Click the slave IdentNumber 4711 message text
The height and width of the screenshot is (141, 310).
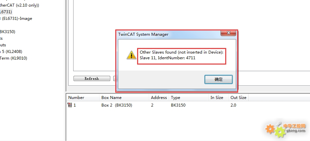[168, 58]
